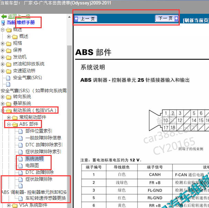Click the green back arrow icon

click(x=4, y=17)
